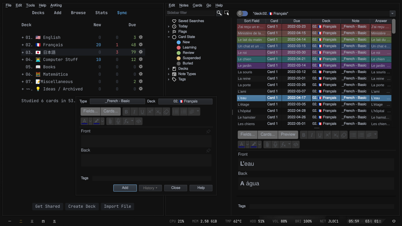This screenshot has width=402, height=226.
Task: Toggle italic formatting in browser editor
Action: pyautogui.click(x=312, y=135)
